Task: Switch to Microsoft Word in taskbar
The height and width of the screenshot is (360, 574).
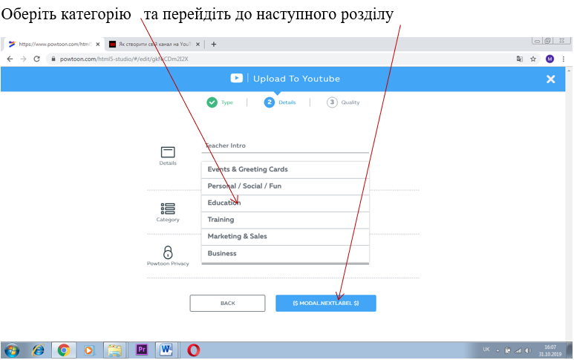Action: click(166, 350)
